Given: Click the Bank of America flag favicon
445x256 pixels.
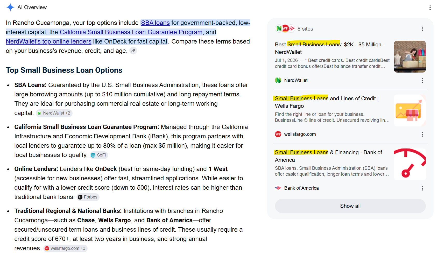Looking at the screenshot, I should click(x=278, y=188).
